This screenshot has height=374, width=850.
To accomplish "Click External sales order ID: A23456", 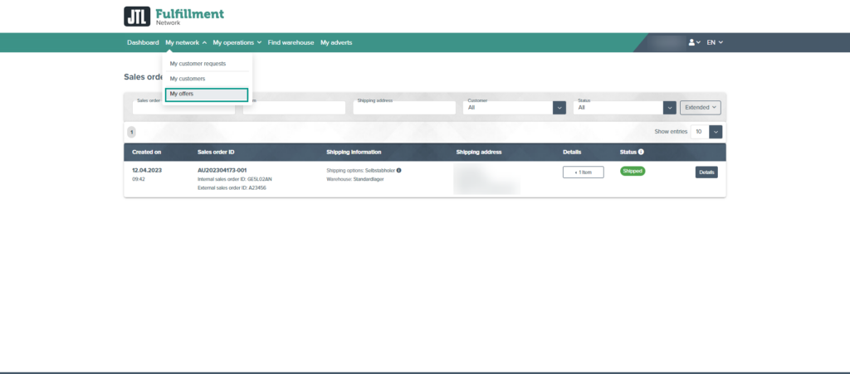I will tap(232, 187).
